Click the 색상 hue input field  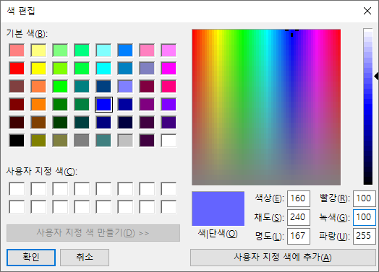point(299,198)
